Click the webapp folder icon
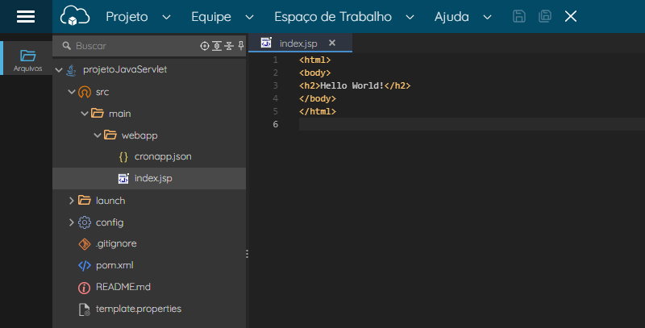Viewport: 645px width, 328px height. click(110, 135)
